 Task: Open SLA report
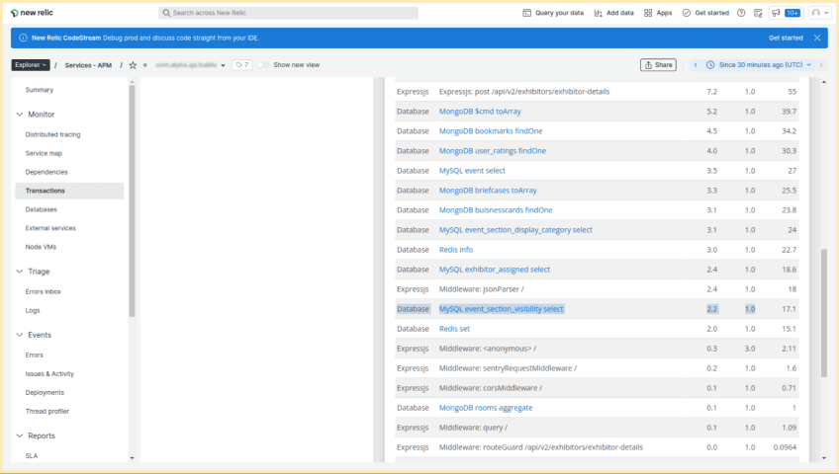[x=32, y=456]
